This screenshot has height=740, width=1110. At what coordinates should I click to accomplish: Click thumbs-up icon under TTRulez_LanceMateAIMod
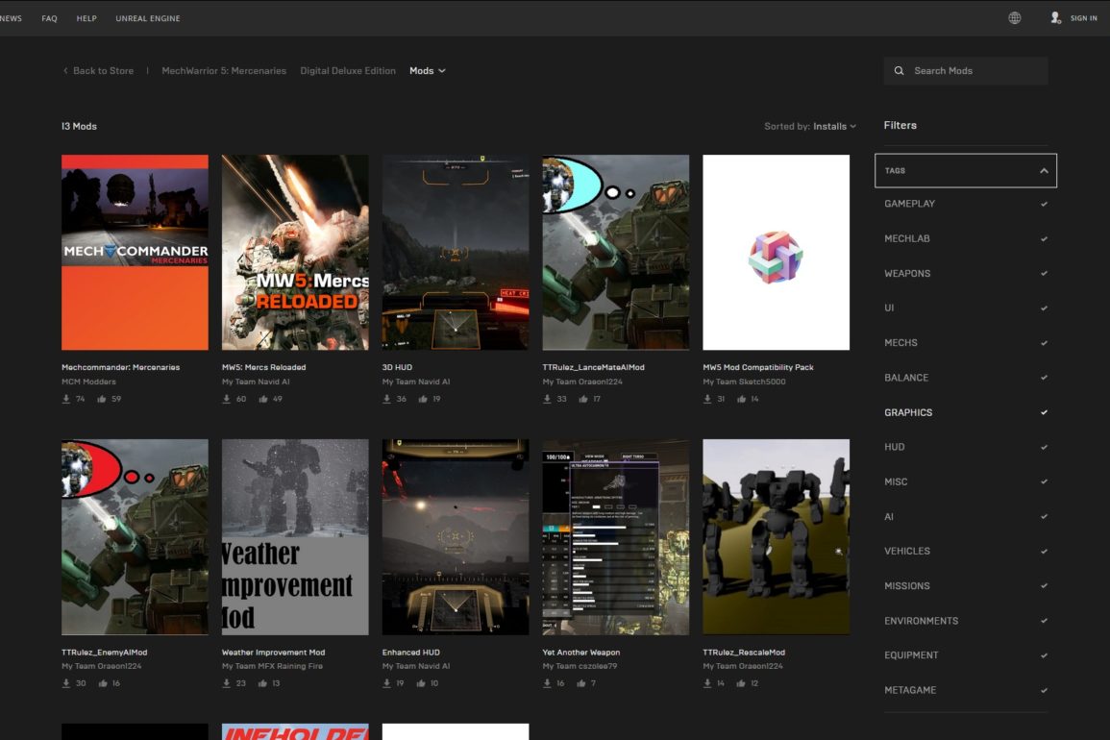583,399
